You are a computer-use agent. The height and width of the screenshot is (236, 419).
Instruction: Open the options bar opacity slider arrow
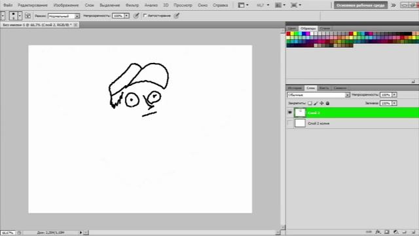click(x=126, y=16)
